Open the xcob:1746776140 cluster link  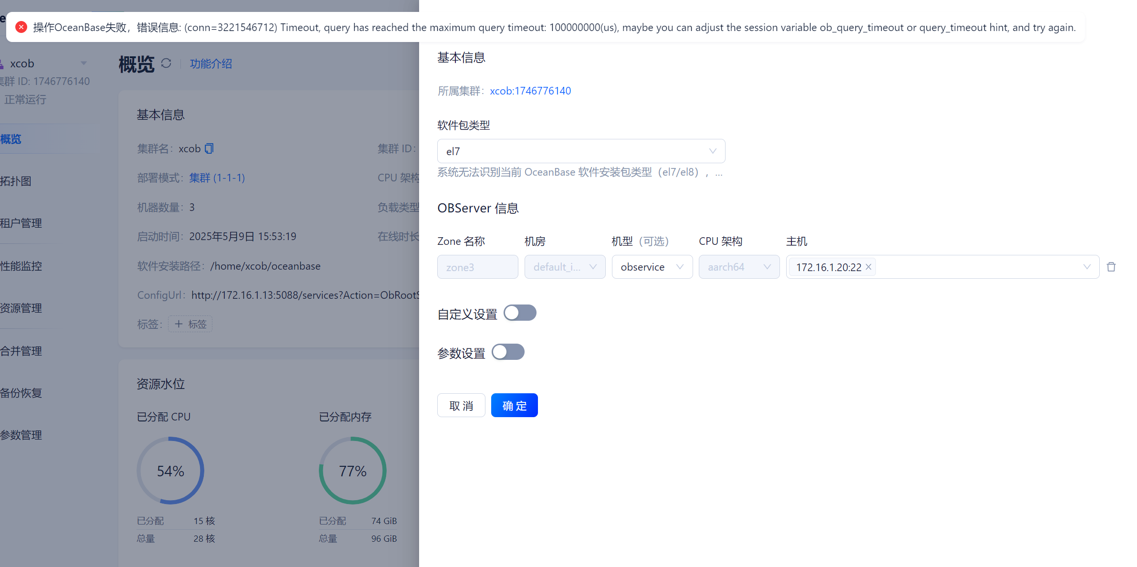[x=530, y=91]
